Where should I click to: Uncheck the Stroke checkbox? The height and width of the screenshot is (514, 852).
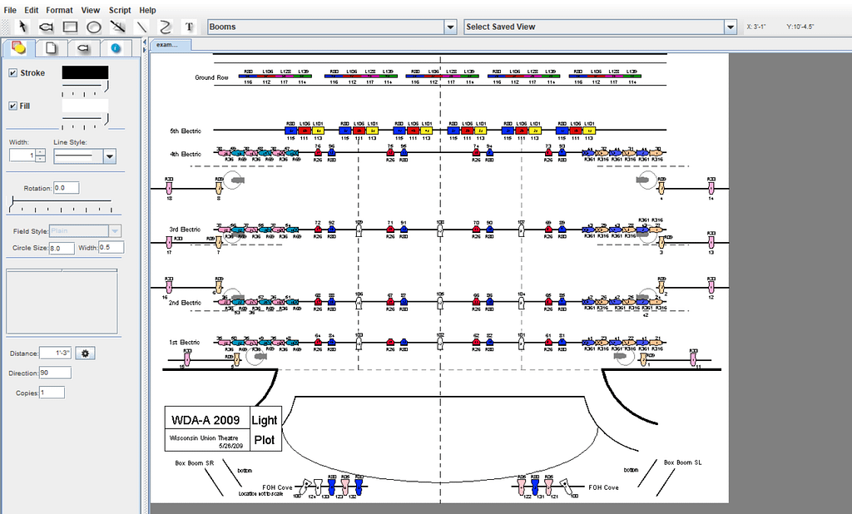11,73
